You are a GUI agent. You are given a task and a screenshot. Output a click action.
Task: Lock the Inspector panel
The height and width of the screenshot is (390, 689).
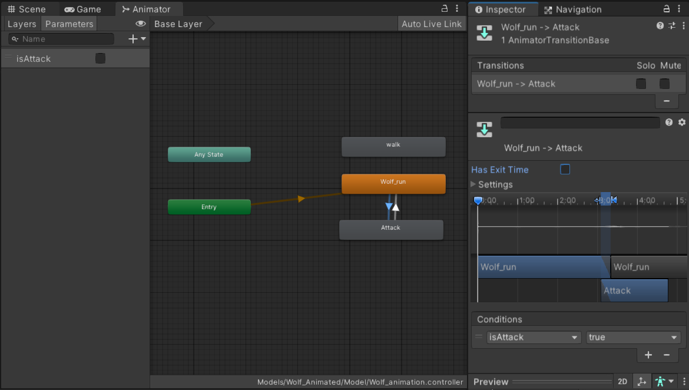pyautogui.click(x=667, y=8)
